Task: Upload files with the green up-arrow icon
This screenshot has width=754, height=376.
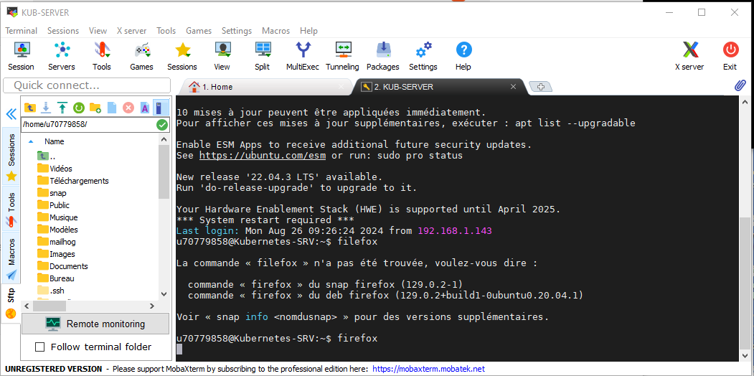Action: pyautogui.click(x=62, y=108)
